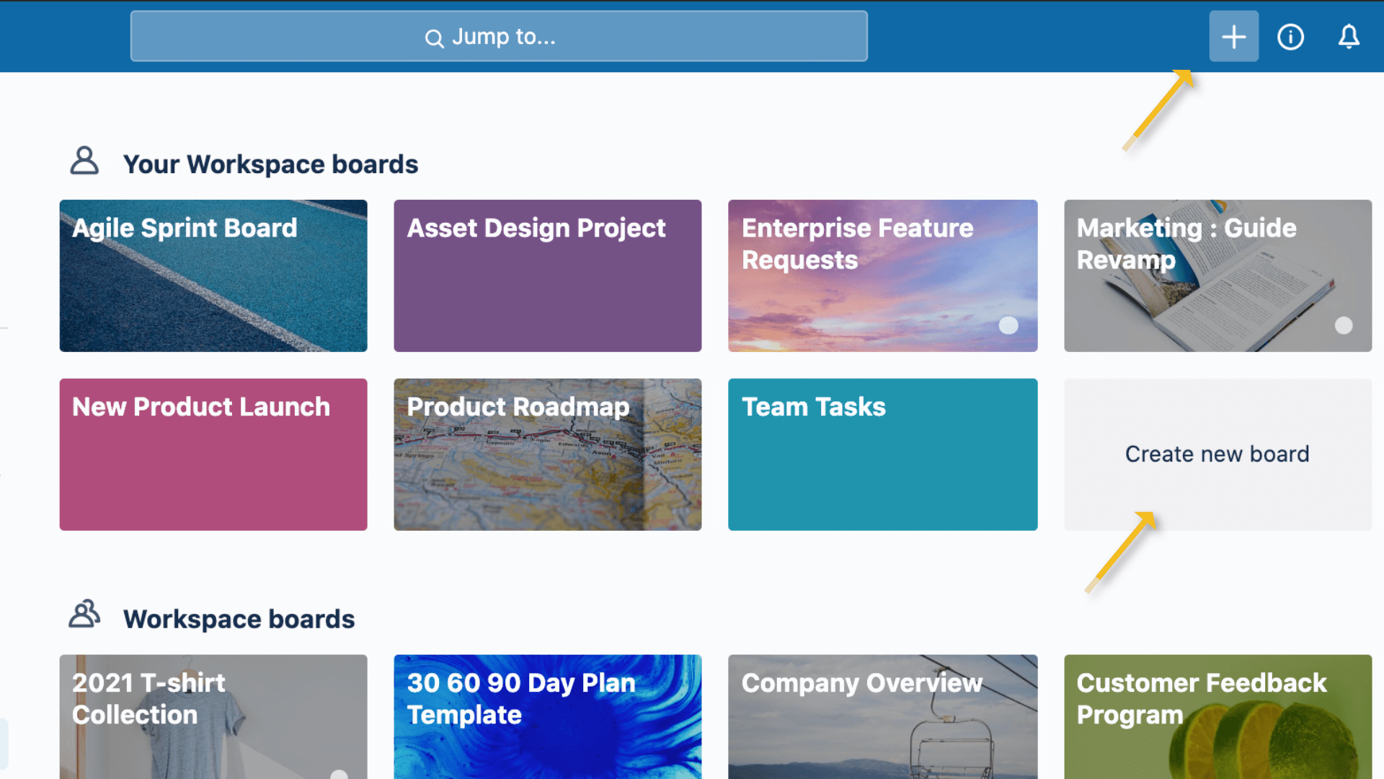Click the Create new board plus icon
Viewport: 1384px width, 779px height.
point(1234,37)
